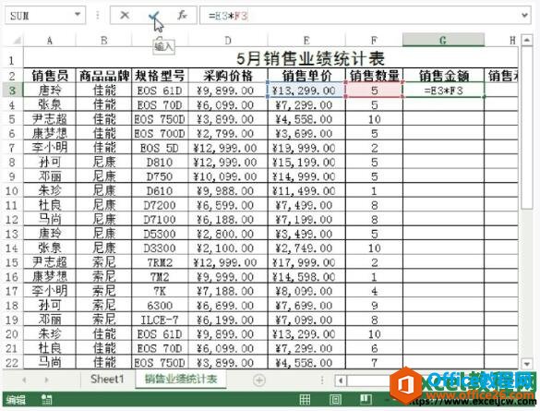Image resolution: width=540 pixels, height=411 pixels.
Task: Go to next sheet tab arrow
Action: click(x=46, y=380)
